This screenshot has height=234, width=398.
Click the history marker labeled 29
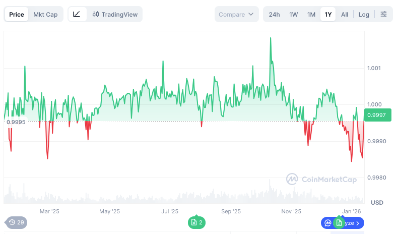coord(16,222)
